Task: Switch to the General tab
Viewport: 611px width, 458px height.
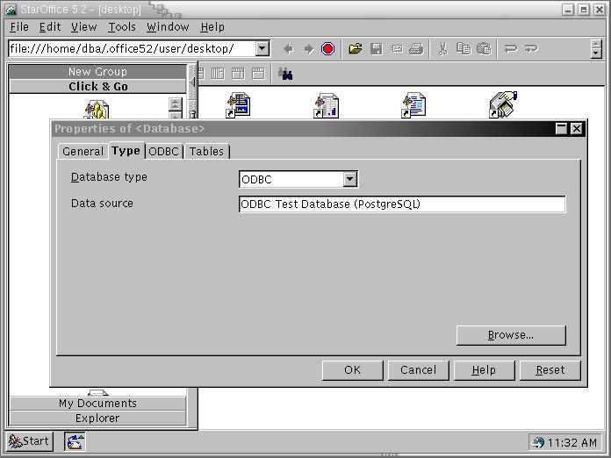Action: (x=83, y=151)
